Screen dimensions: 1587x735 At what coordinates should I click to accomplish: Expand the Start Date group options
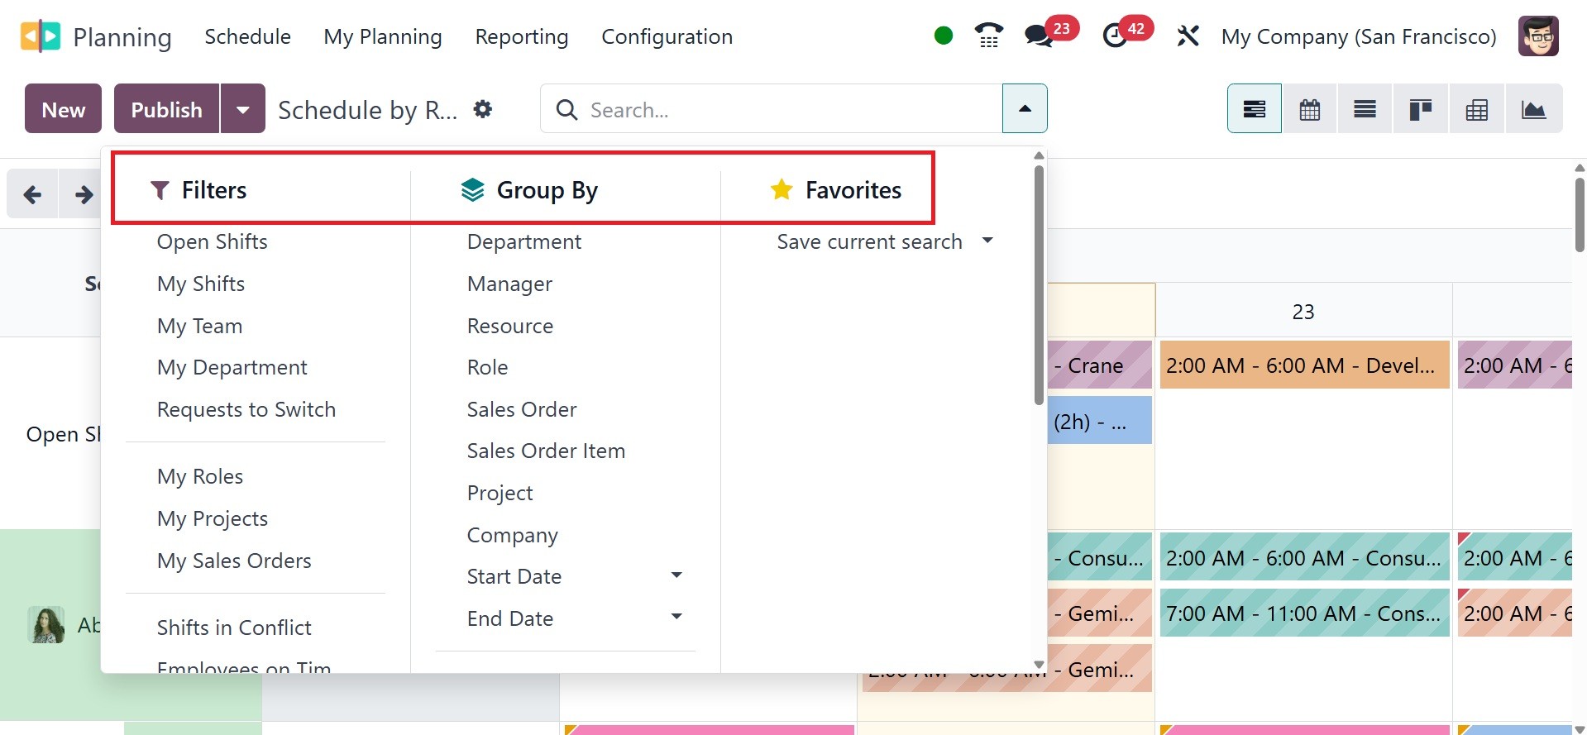pyautogui.click(x=676, y=575)
